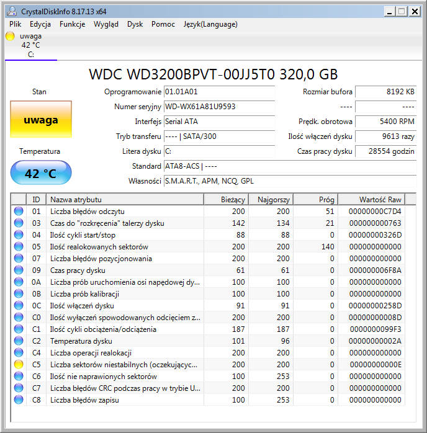
Task: Click the Oprogramowanie field 01.01A01
Action: [219, 92]
